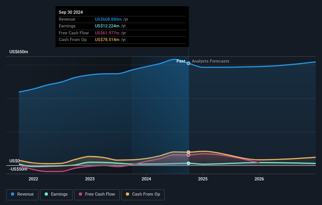Click the Cash From Op label in tooltip
Image resolution: width=322 pixels, height=205 pixels.
73,40
